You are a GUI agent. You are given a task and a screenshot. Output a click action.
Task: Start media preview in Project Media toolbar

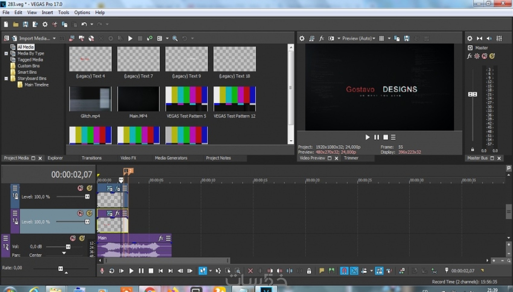130,38
